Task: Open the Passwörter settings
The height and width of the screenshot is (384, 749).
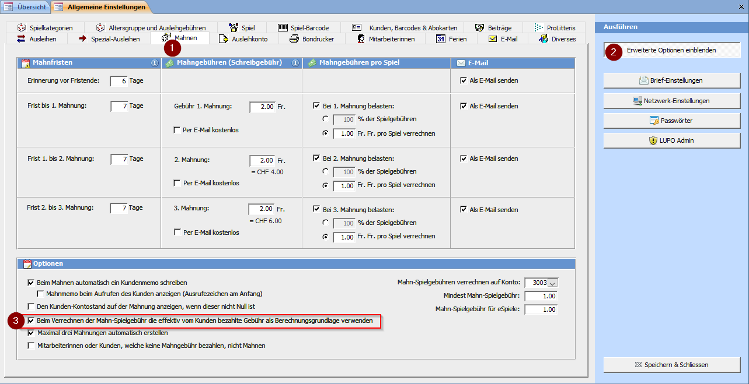Action: (x=672, y=121)
